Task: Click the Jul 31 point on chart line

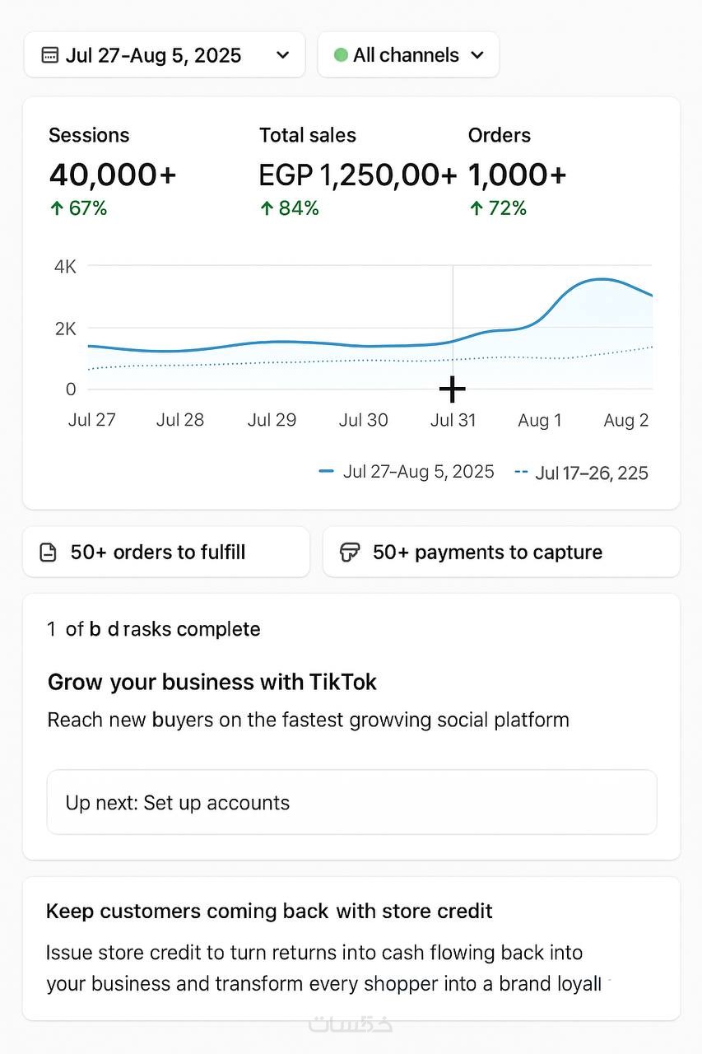Action: [453, 342]
